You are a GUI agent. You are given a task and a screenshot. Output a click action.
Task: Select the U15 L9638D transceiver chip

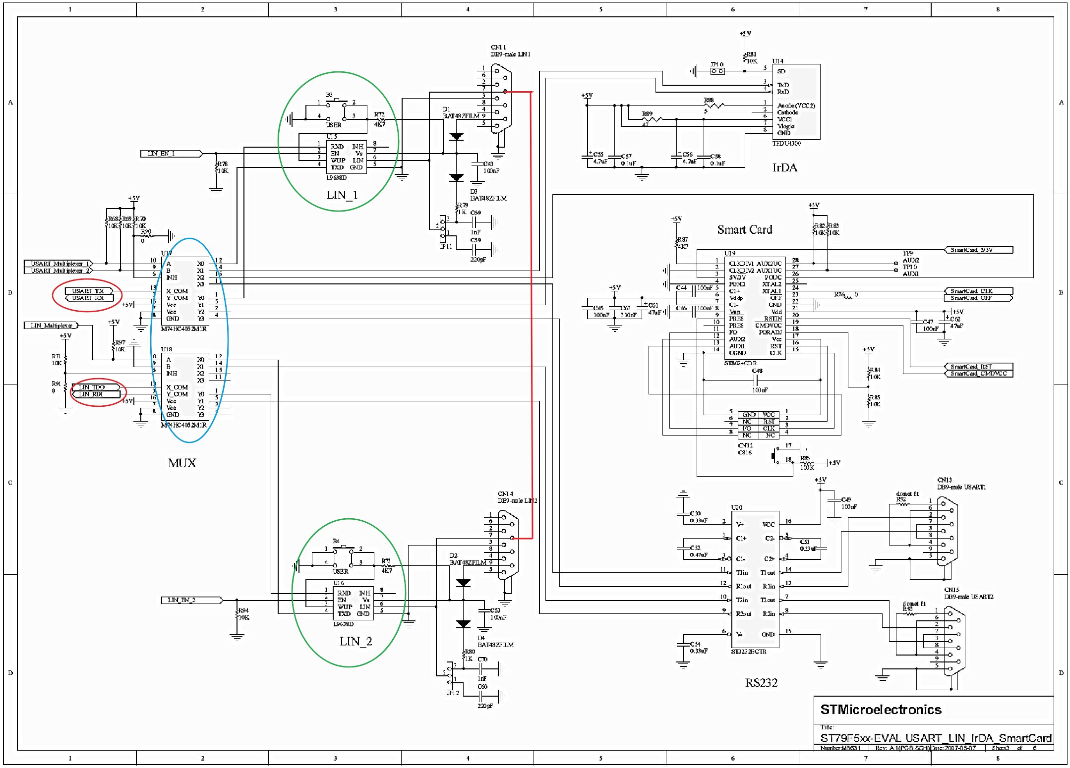(x=346, y=157)
